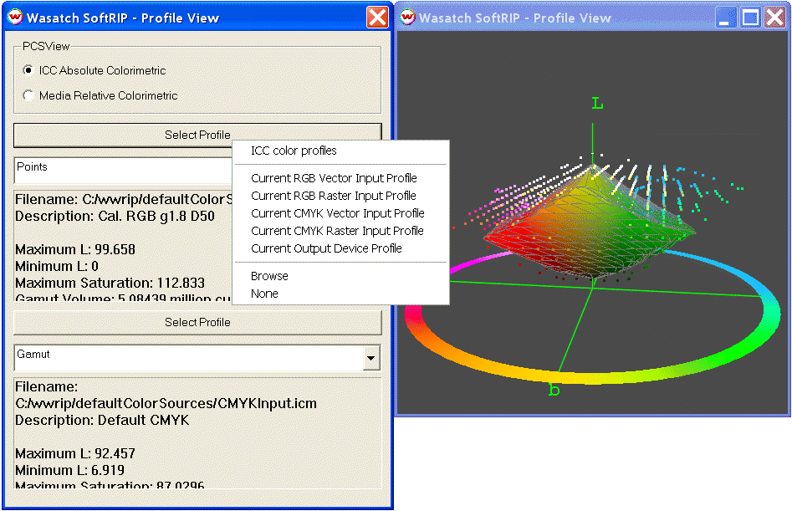Click the 3D gamut solid in the viewer

589,222
